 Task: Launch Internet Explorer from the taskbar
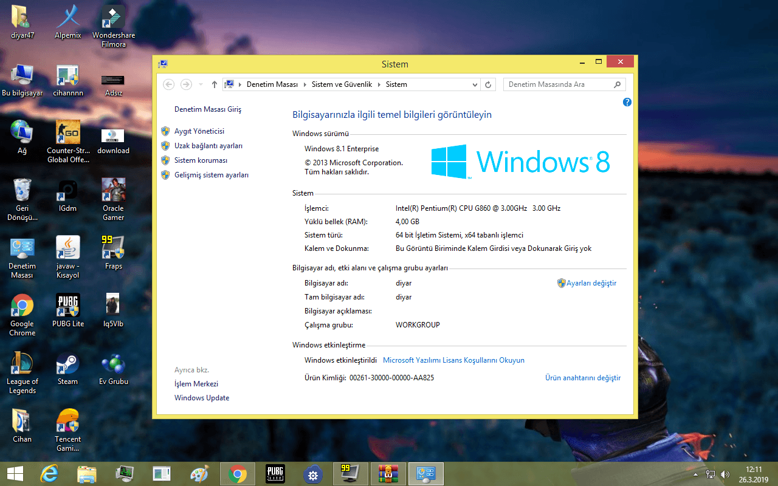[x=49, y=474]
